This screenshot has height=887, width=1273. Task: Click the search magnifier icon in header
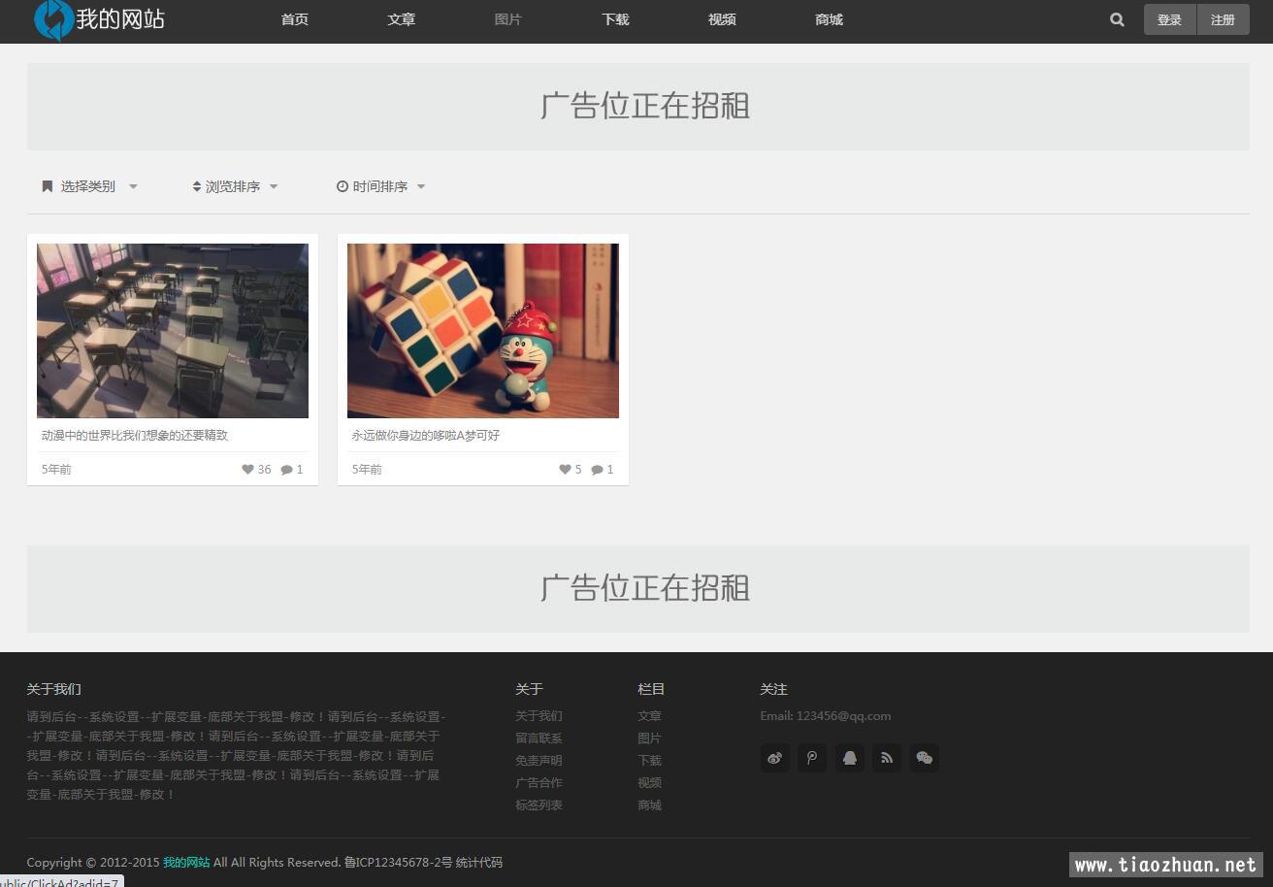coord(1117,19)
